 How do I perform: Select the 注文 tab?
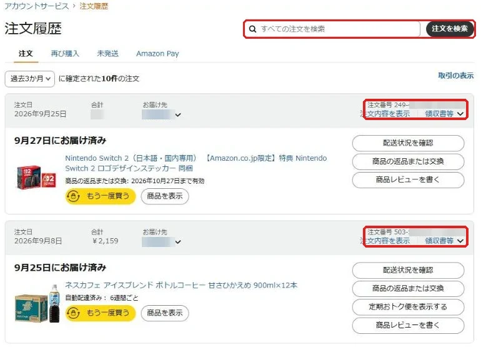pyautogui.click(x=26, y=54)
